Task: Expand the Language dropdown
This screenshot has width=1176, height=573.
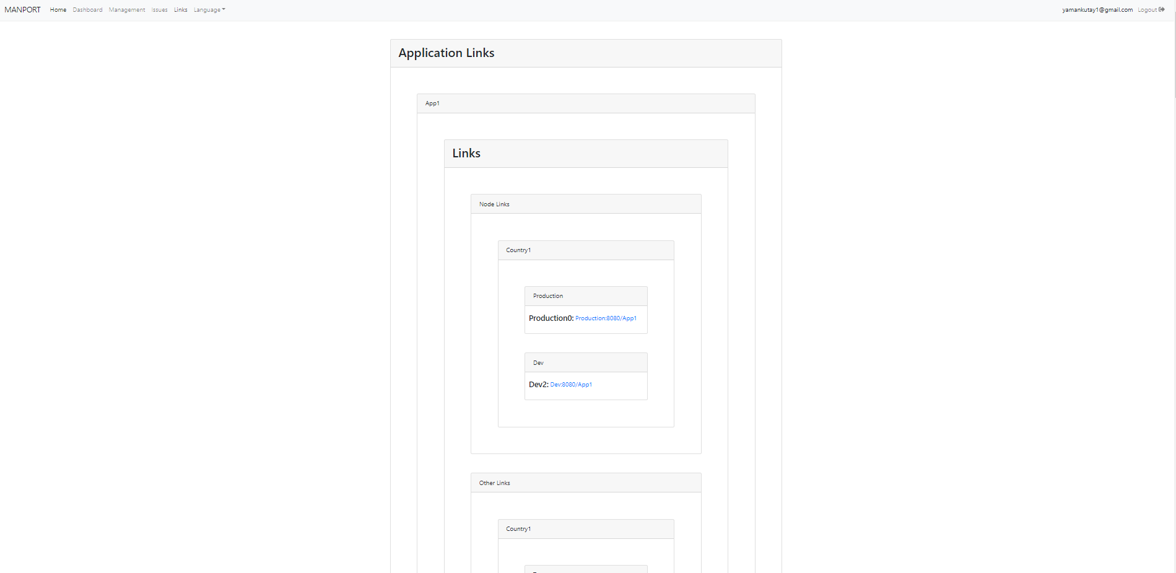Action: click(209, 10)
